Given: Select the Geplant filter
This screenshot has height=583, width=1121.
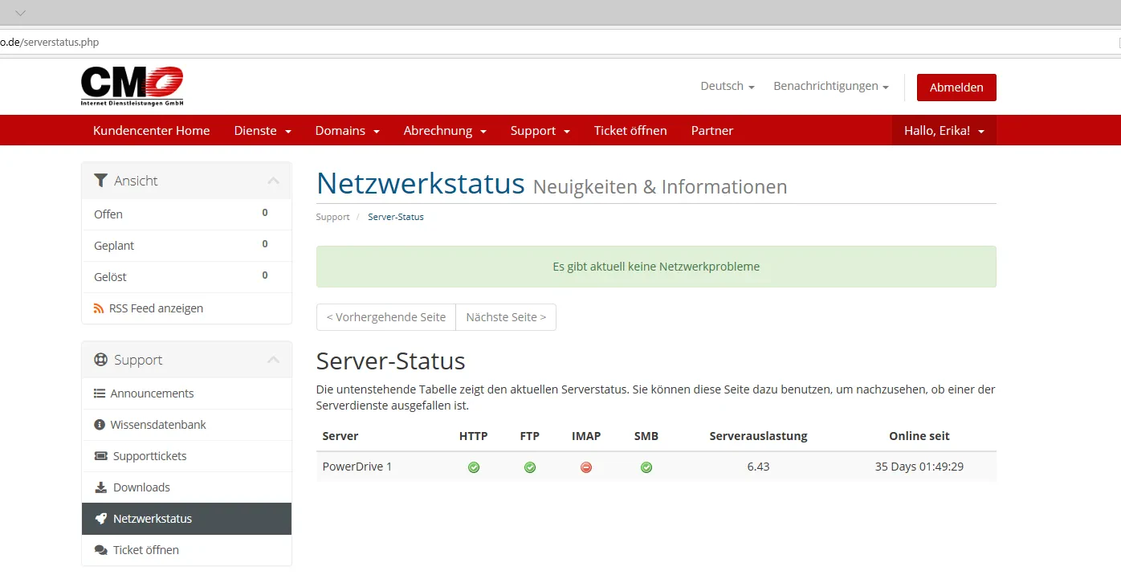Looking at the screenshot, I should (x=186, y=246).
